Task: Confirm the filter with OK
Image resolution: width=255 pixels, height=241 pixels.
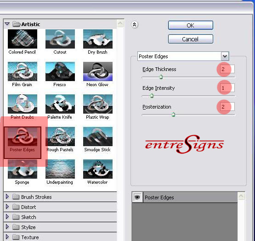Action: click(190, 25)
